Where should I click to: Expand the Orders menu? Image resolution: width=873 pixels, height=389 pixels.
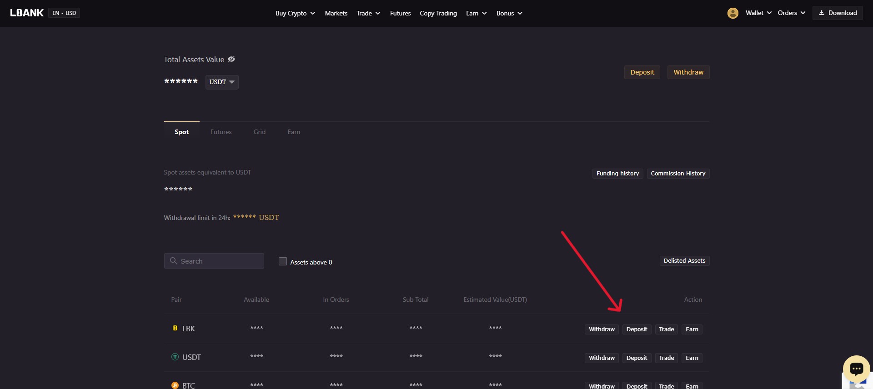791,13
